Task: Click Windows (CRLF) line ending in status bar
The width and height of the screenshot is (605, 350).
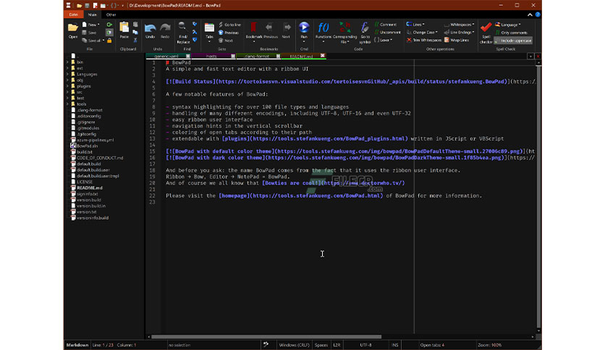Action: (294, 345)
